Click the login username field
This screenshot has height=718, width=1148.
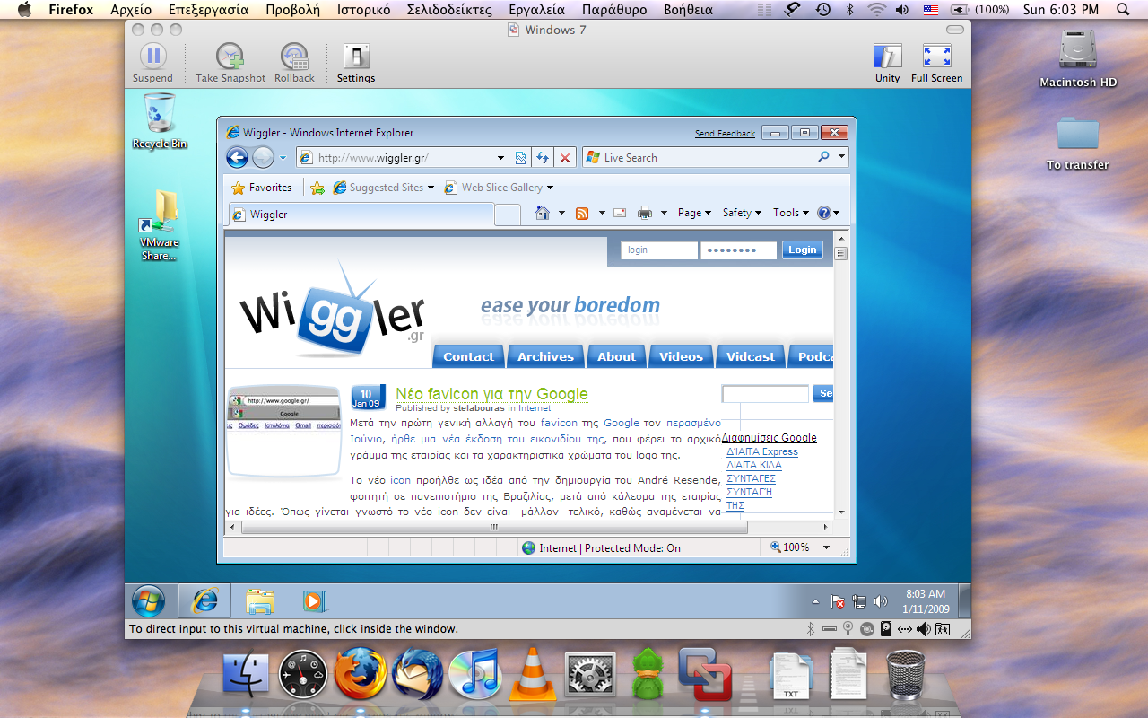coord(659,250)
